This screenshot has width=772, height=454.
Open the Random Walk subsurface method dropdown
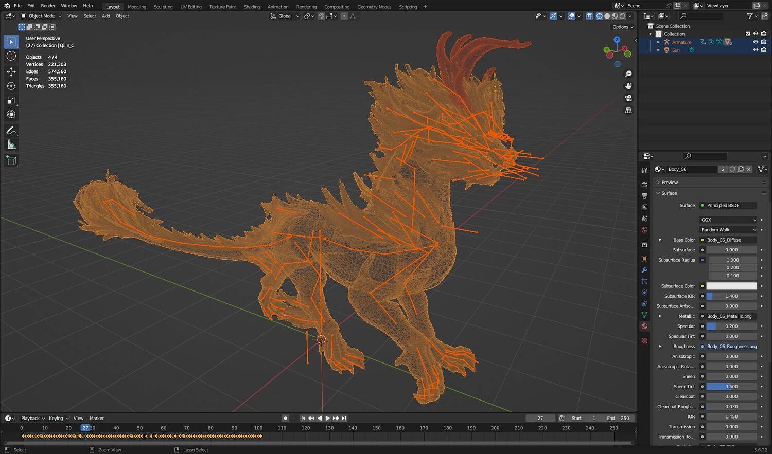(x=728, y=230)
